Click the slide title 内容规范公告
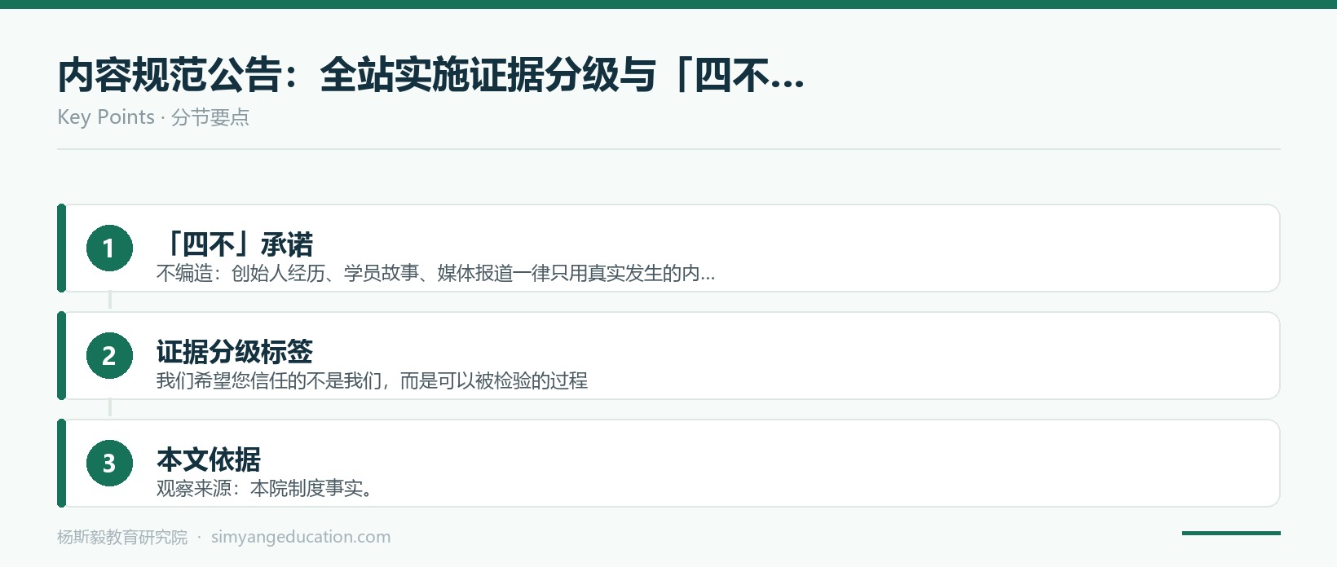Image resolution: width=1337 pixels, height=567 pixels. coord(431,75)
